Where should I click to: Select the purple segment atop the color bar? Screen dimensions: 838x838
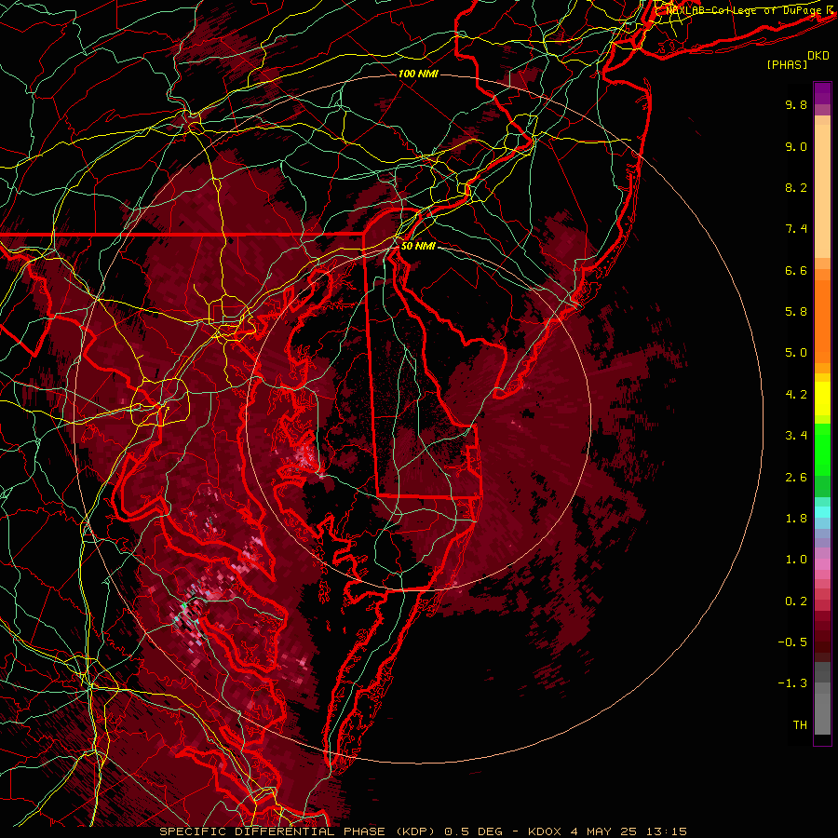[822, 93]
